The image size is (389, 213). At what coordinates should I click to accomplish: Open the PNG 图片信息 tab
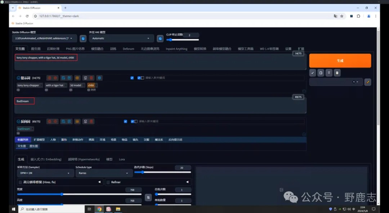75,49
